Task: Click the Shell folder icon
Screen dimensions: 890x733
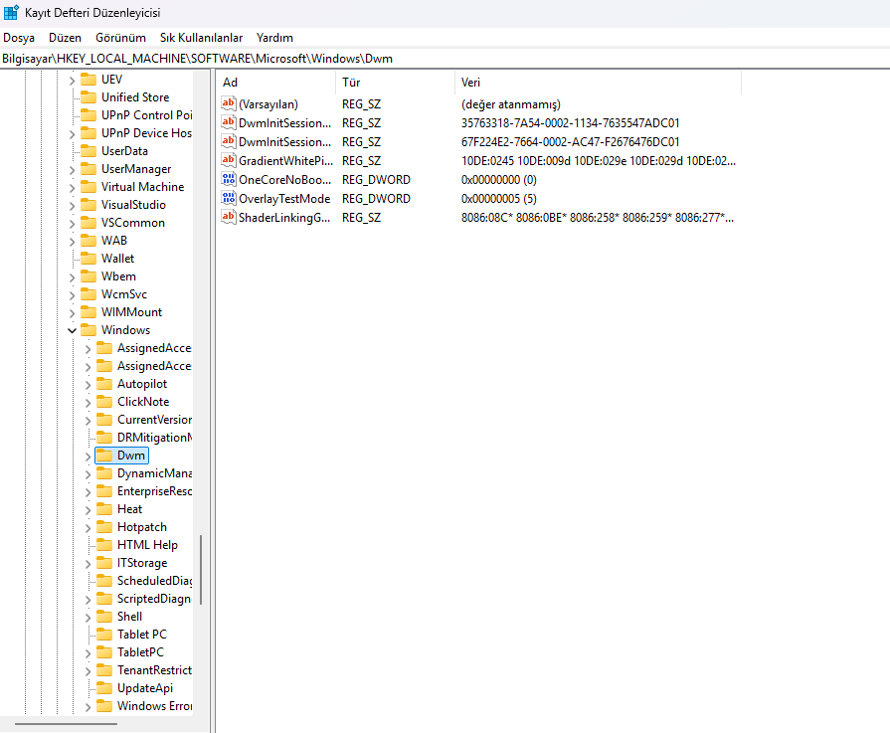Action: (x=103, y=616)
